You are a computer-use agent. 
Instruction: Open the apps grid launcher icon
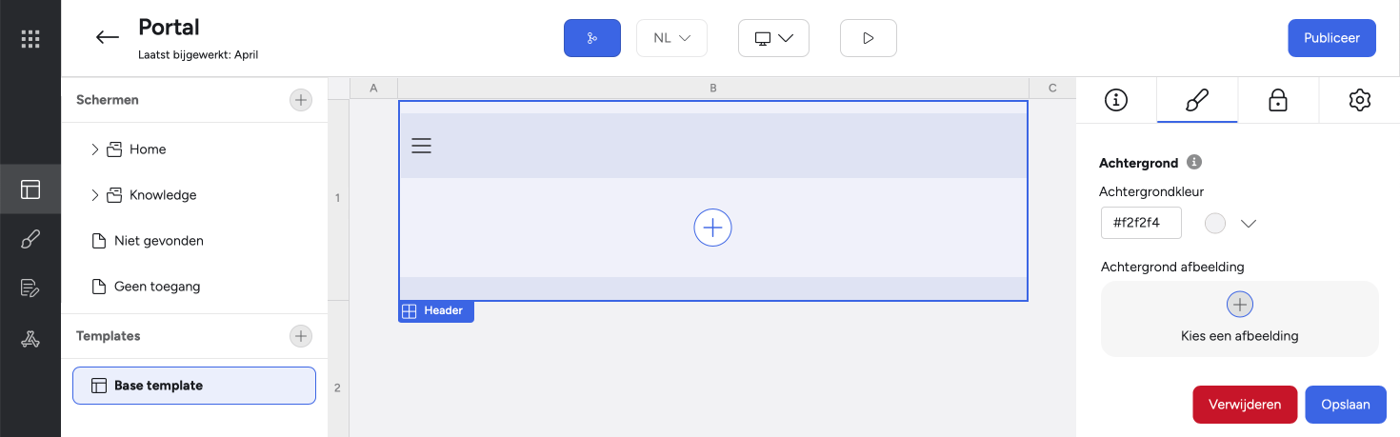point(30,39)
